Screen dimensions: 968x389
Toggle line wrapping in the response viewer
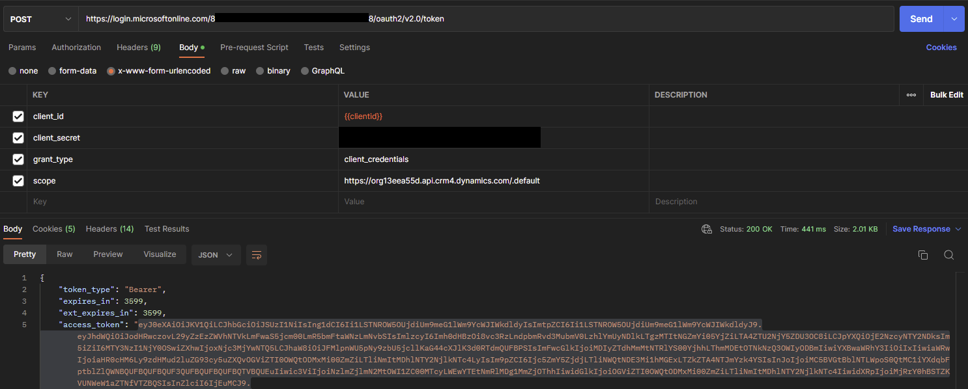tap(256, 255)
